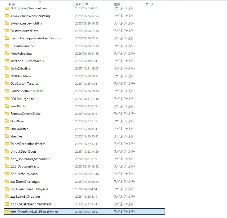This screenshot has height=218, width=227.
Task: Click the ファイル フォルダー type cell for SkipNews
Action: pyautogui.click(x=124, y=121)
